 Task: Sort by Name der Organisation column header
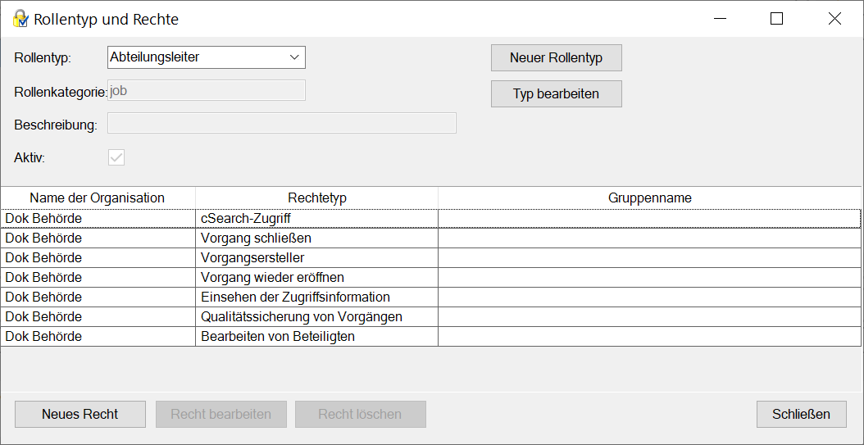[x=98, y=198]
